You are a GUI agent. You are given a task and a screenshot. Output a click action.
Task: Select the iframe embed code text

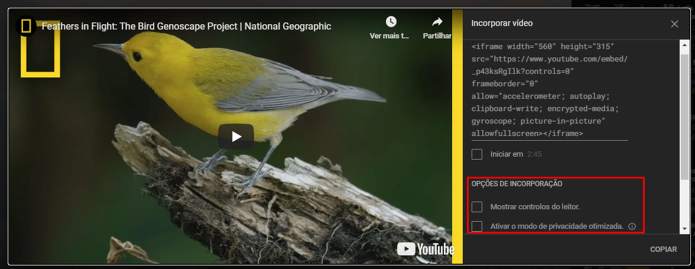tap(544, 90)
